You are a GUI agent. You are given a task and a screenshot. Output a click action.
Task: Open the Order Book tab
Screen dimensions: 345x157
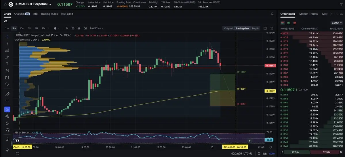[x=287, y=14]
